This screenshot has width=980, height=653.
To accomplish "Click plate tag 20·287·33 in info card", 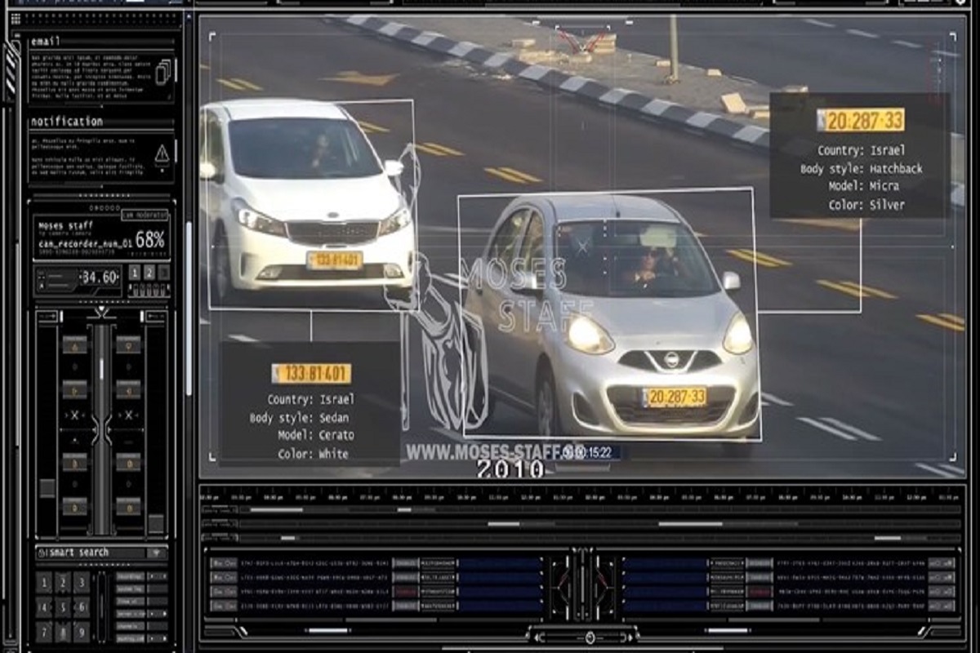I will point(860,121).
